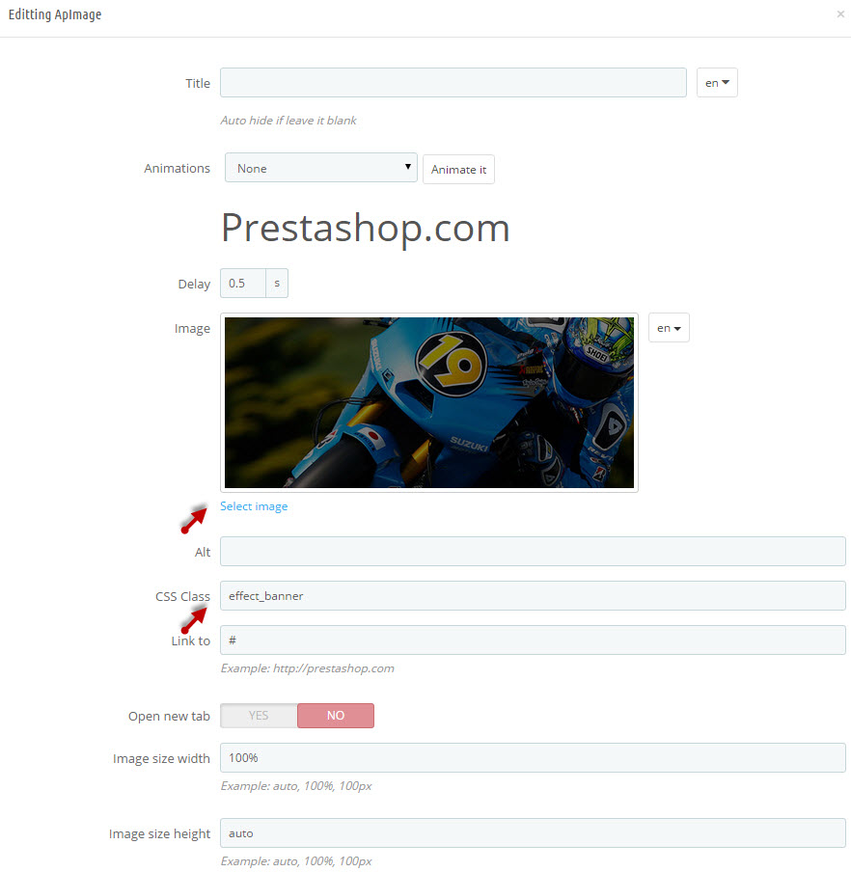
Task: Click the Image size height field
Action: pos(533,833)
